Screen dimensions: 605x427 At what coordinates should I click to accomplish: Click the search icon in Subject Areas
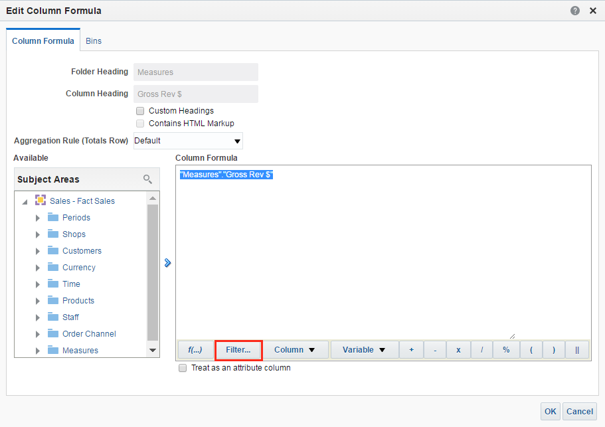click(x=147, y=179)
